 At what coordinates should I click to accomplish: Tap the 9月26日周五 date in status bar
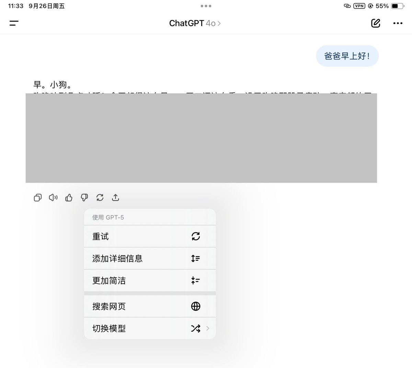pos(47,6)
